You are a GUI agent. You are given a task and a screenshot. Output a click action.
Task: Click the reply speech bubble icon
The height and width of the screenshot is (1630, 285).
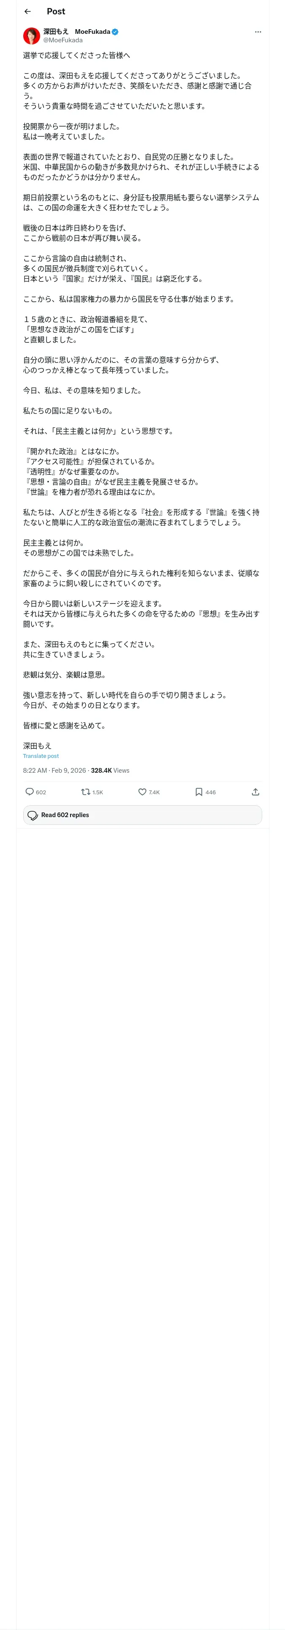[x=29, y=792]
